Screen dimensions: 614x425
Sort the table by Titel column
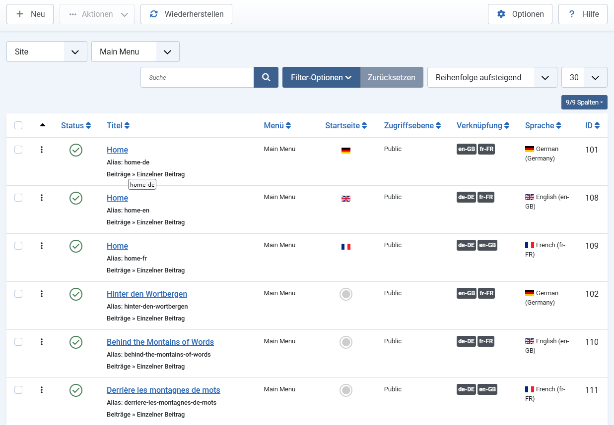tap(118, 125)
